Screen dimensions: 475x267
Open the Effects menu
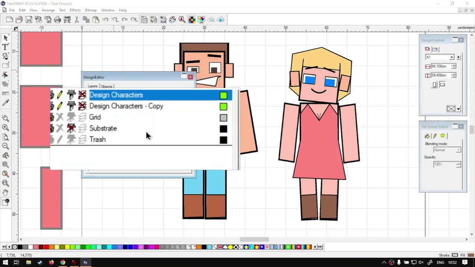click(75, 10)
